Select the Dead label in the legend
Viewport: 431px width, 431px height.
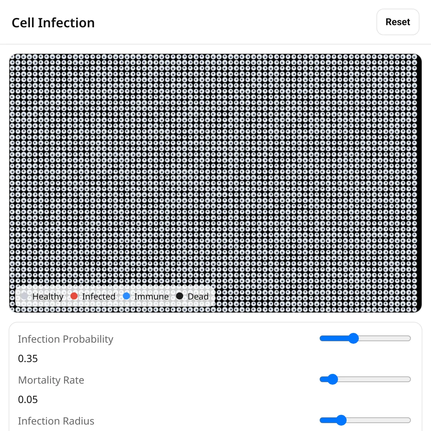198,296
